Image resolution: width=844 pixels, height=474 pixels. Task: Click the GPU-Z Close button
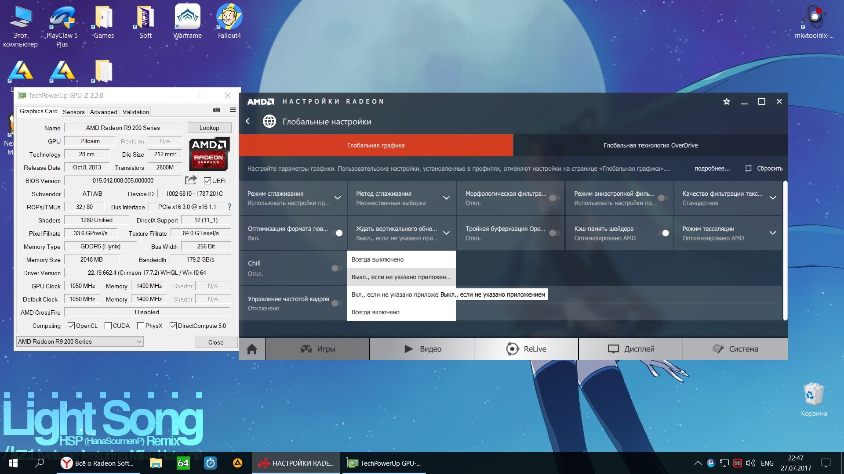point(216,342)
